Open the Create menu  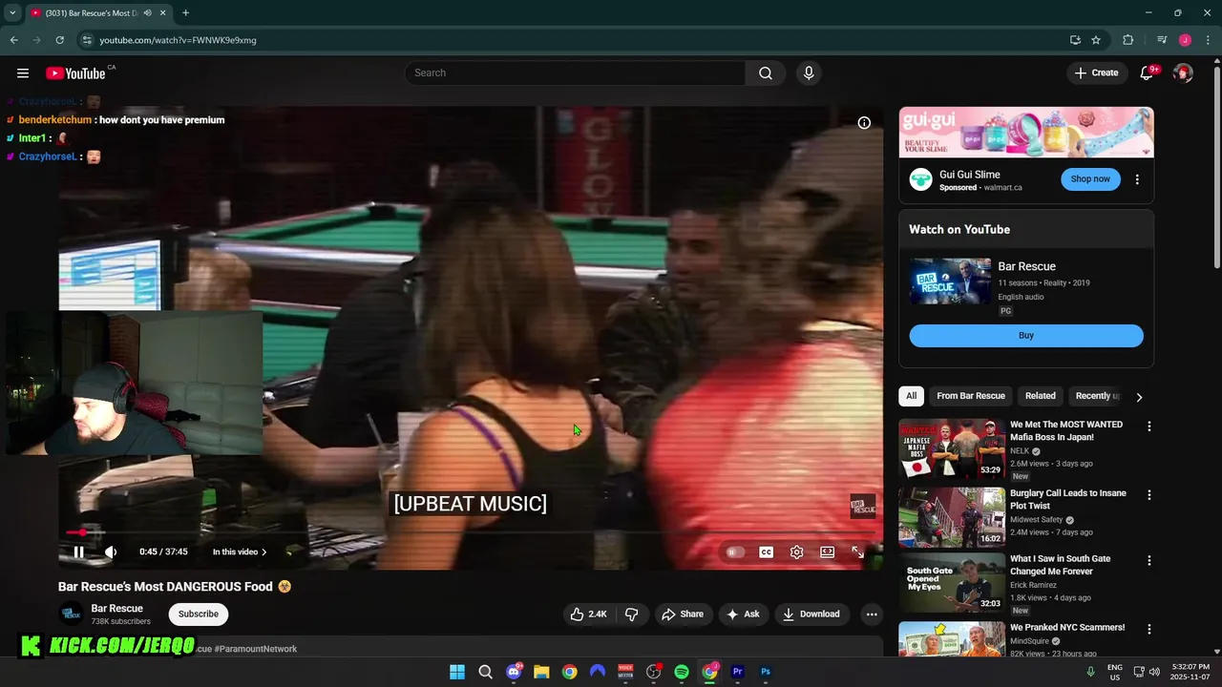tap(1096, 73)
